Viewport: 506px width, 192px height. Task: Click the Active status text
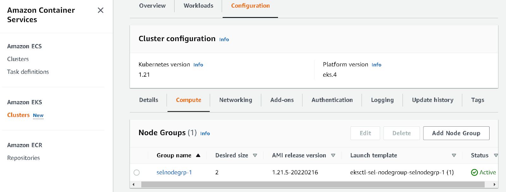pyautogui.click(x=488, y=172)
